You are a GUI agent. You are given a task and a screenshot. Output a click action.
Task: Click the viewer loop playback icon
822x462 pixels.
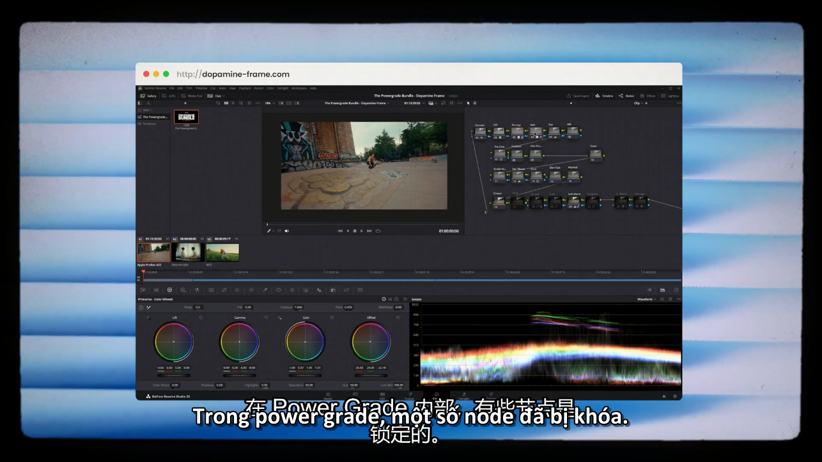point(378,231)
